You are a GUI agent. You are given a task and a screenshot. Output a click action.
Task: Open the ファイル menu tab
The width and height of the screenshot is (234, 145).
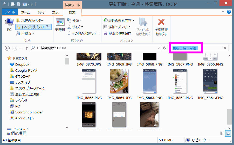pyautogui.click(x=10, y=12)
